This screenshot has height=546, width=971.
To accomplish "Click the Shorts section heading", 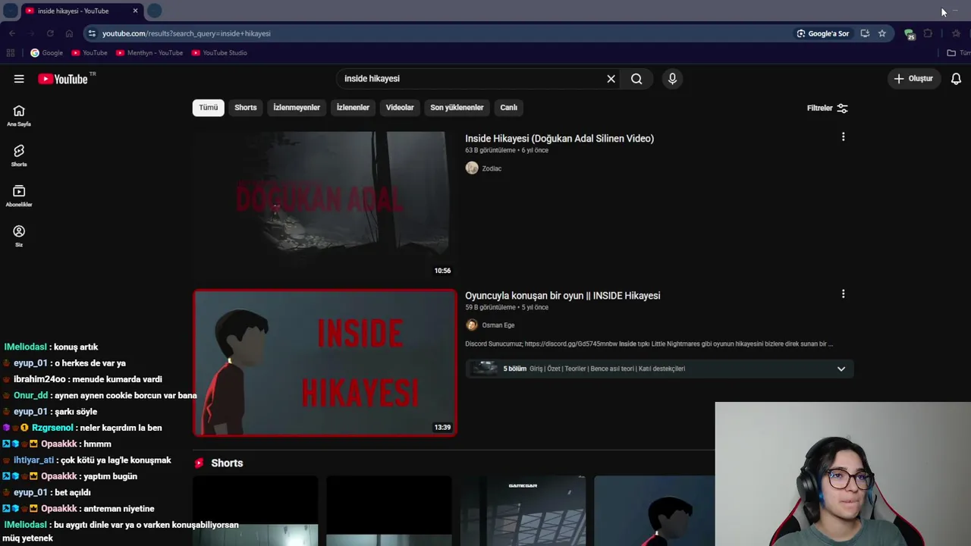I will (x=227, y=463).
